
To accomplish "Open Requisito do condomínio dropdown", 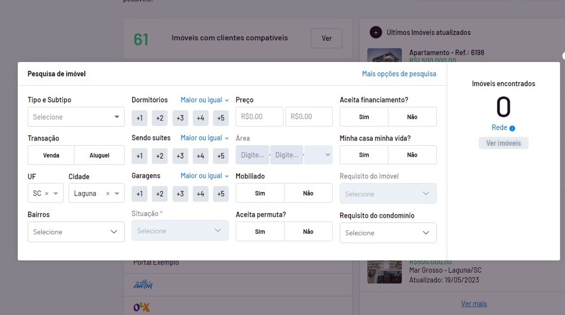I will pos(388,233).
